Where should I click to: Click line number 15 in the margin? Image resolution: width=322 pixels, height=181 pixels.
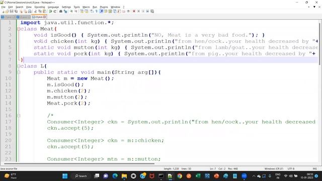pos(8,110)
